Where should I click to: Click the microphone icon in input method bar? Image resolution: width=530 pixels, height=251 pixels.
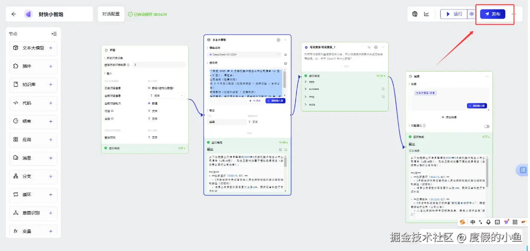pyautogui.click(x=488, y=222)
